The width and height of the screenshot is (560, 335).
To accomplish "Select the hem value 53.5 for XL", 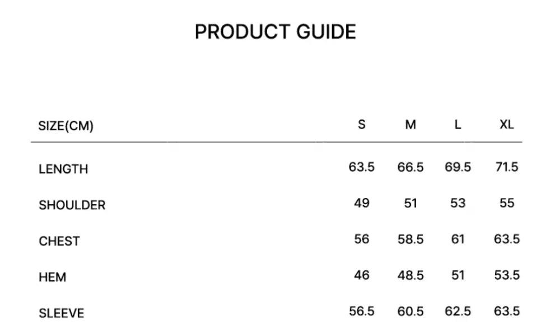I will click(x=506, y=275).
